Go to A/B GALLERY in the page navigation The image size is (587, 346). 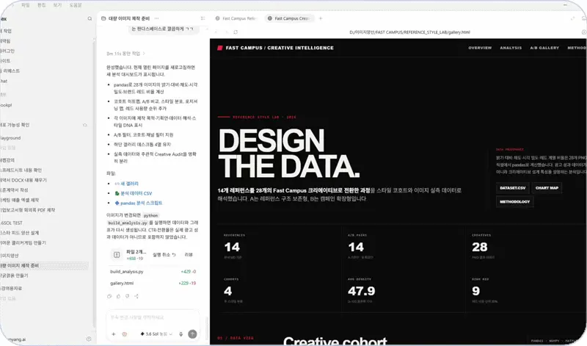coord(544,48)
